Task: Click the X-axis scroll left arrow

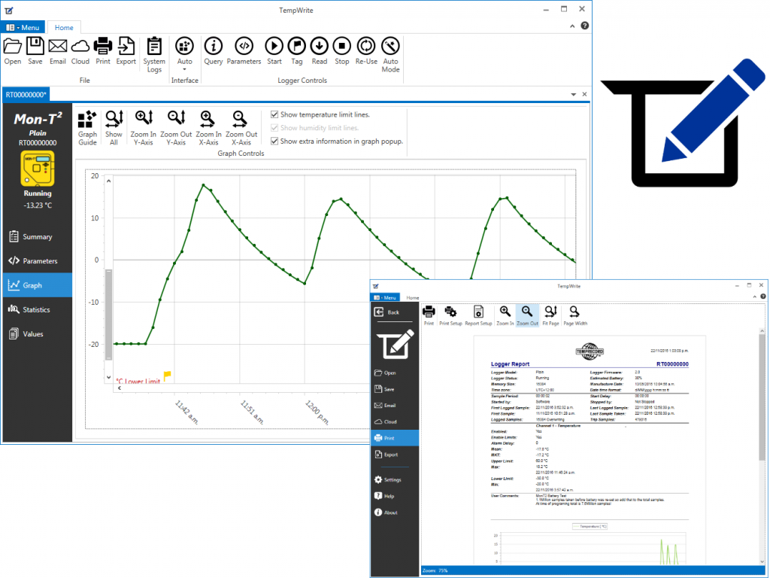Action: coord(120,388)
